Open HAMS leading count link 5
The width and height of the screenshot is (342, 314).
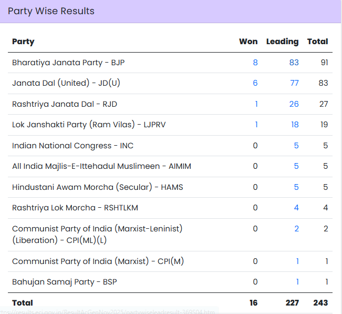(x=296, y=187)
